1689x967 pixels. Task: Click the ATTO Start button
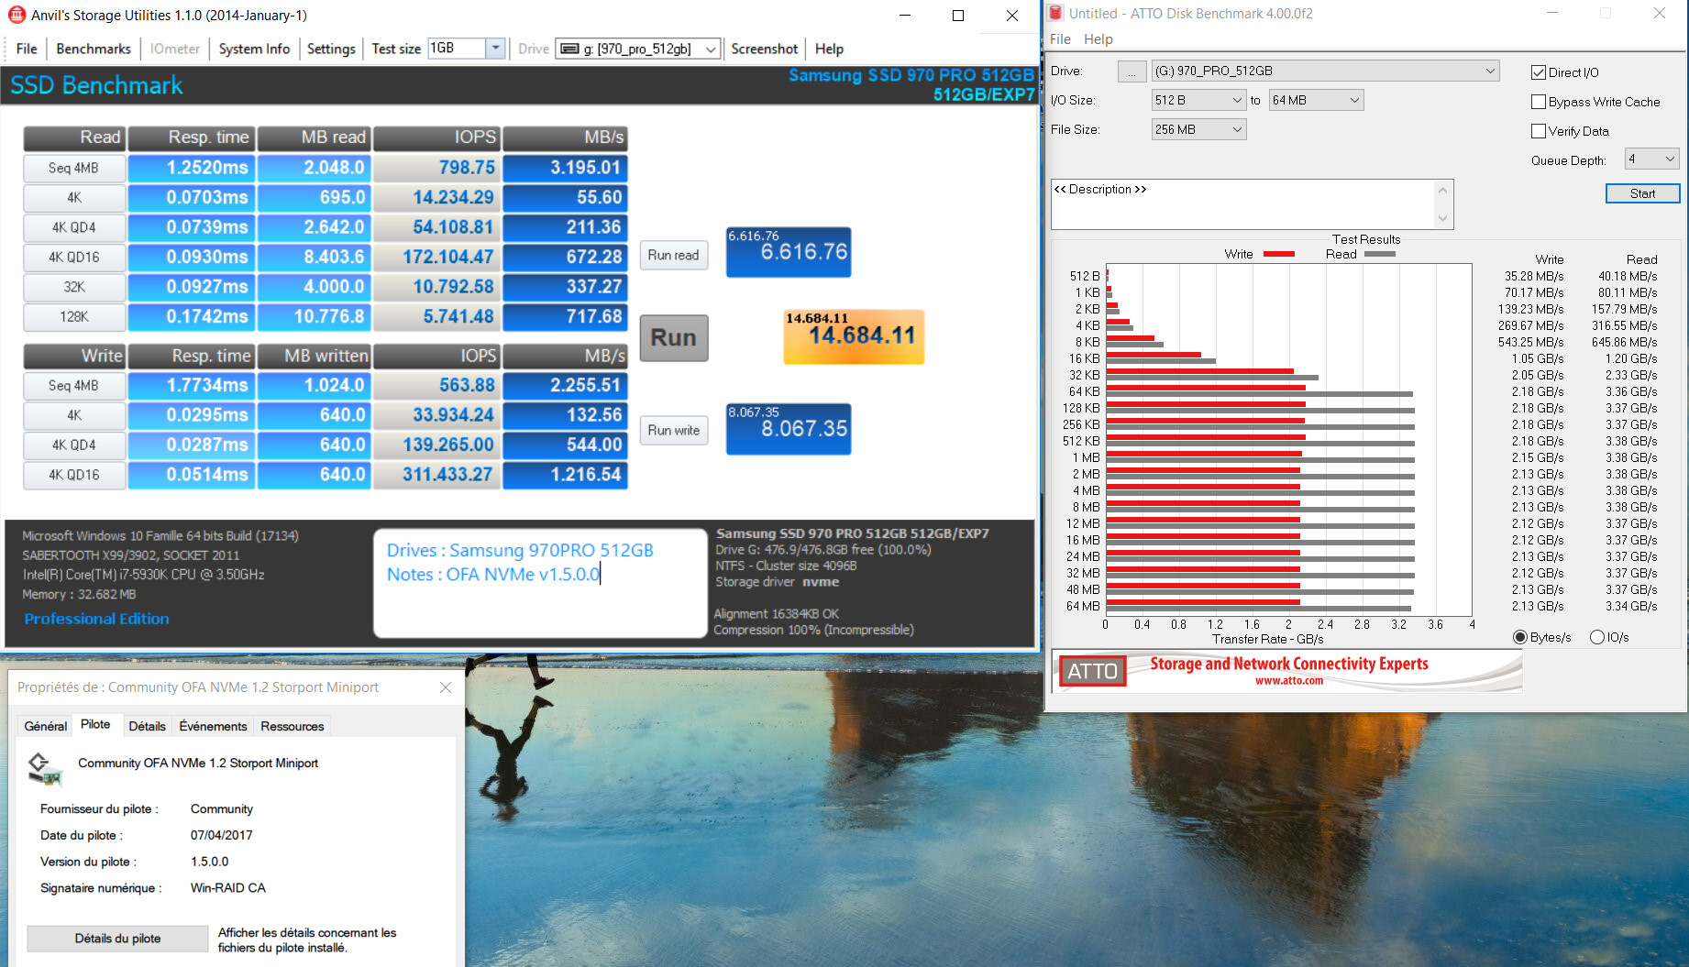1642,193
